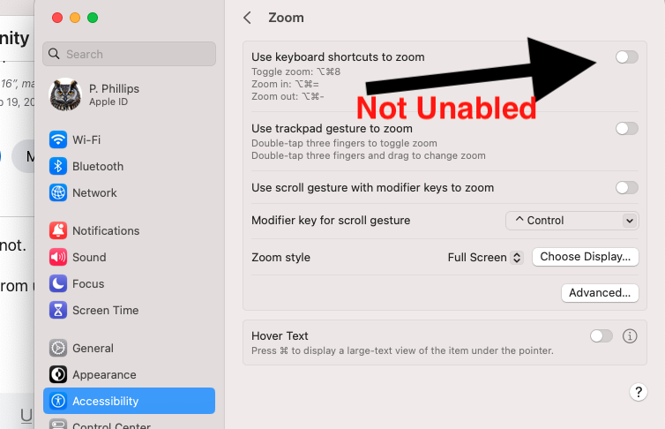The width and height of the screenshot is (665, 429).
Task: Click the Sound speaker icon
Action: click(58, 257)
